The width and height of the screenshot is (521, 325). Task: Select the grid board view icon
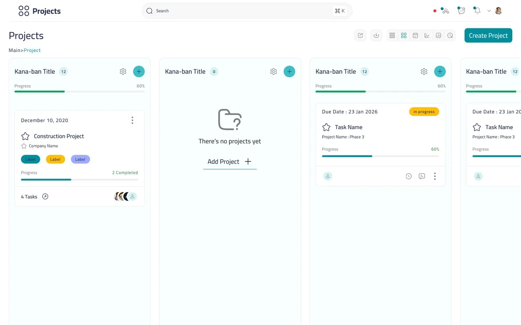pos(404,35)
